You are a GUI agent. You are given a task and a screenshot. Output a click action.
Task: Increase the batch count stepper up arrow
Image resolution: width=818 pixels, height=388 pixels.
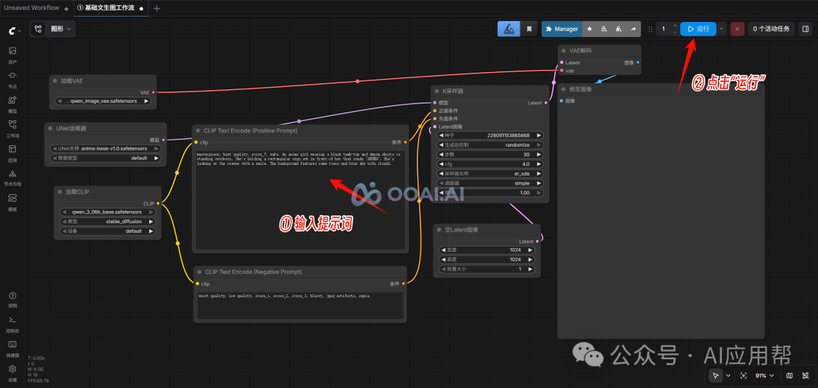(675, 26)
